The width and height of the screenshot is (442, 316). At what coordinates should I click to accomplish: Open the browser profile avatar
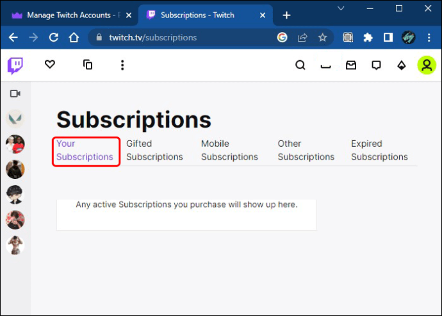point(409,37)
